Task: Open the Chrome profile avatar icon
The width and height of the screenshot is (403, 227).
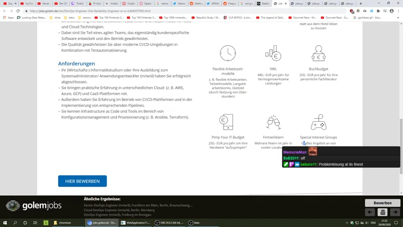Action: pyautogui.click(x=391, y=11)
